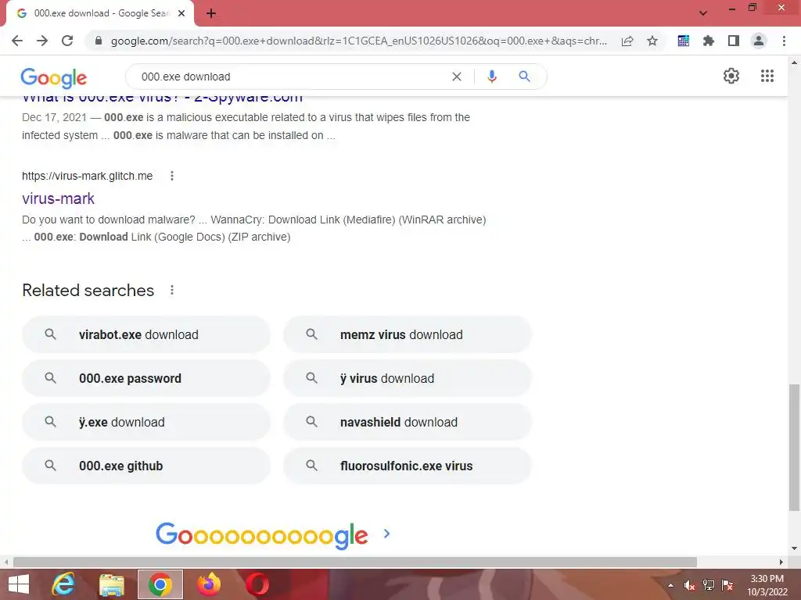Open the virus-mark search result
The width and height of the screenshot is (801, 600).
[x=58, y=198]
